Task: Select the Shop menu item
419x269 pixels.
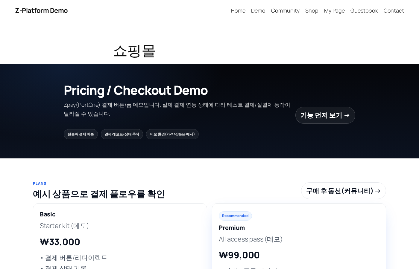Action: tap(312, 10)
